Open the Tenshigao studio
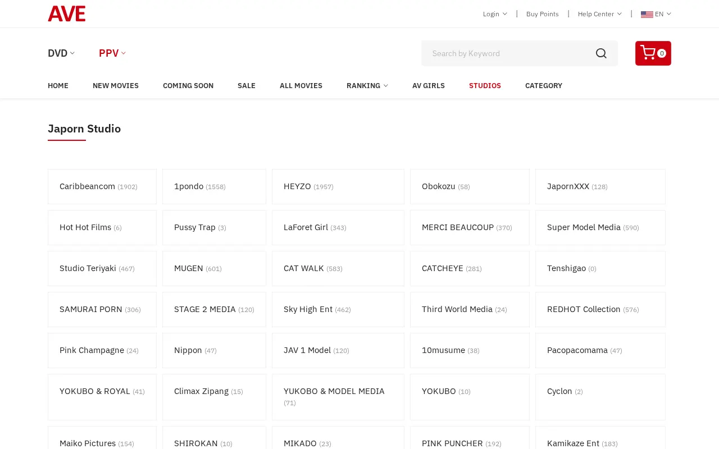 (600, 268)
